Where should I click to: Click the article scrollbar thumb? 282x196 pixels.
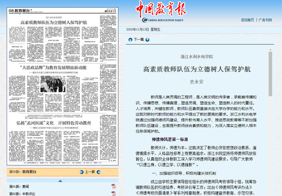tap(270, 74)
